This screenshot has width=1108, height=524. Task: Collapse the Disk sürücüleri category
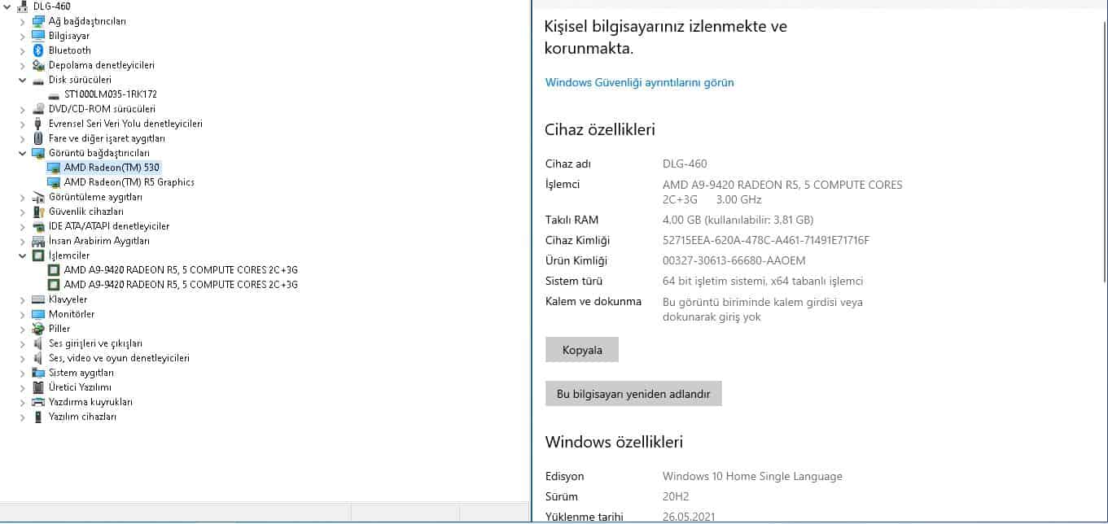(23, 80)
